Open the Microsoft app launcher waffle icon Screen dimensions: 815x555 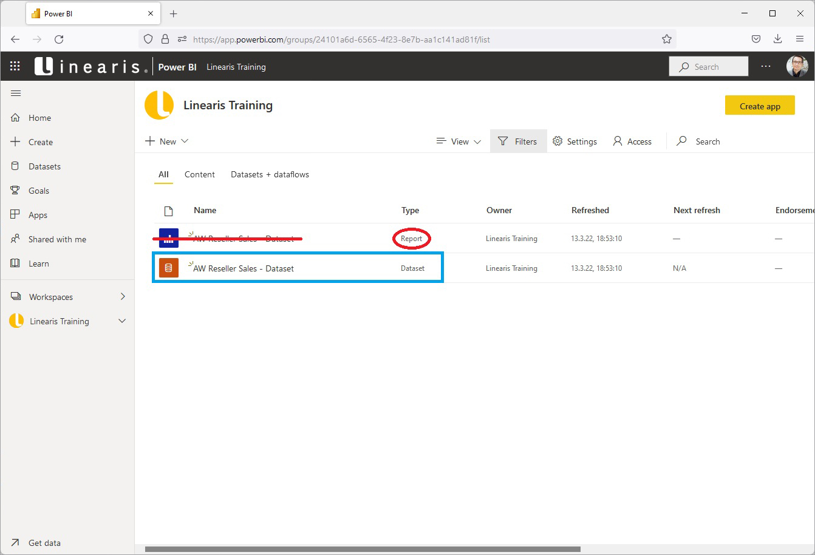tap(15, 66)
